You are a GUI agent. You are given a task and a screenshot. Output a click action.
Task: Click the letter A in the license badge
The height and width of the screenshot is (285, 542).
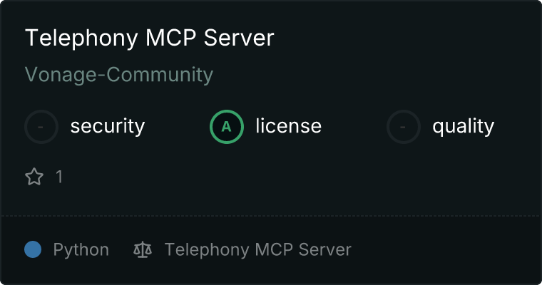(226, 127)
